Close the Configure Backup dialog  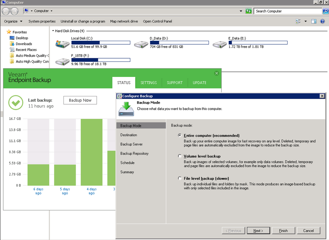click(x=322, y=96)
